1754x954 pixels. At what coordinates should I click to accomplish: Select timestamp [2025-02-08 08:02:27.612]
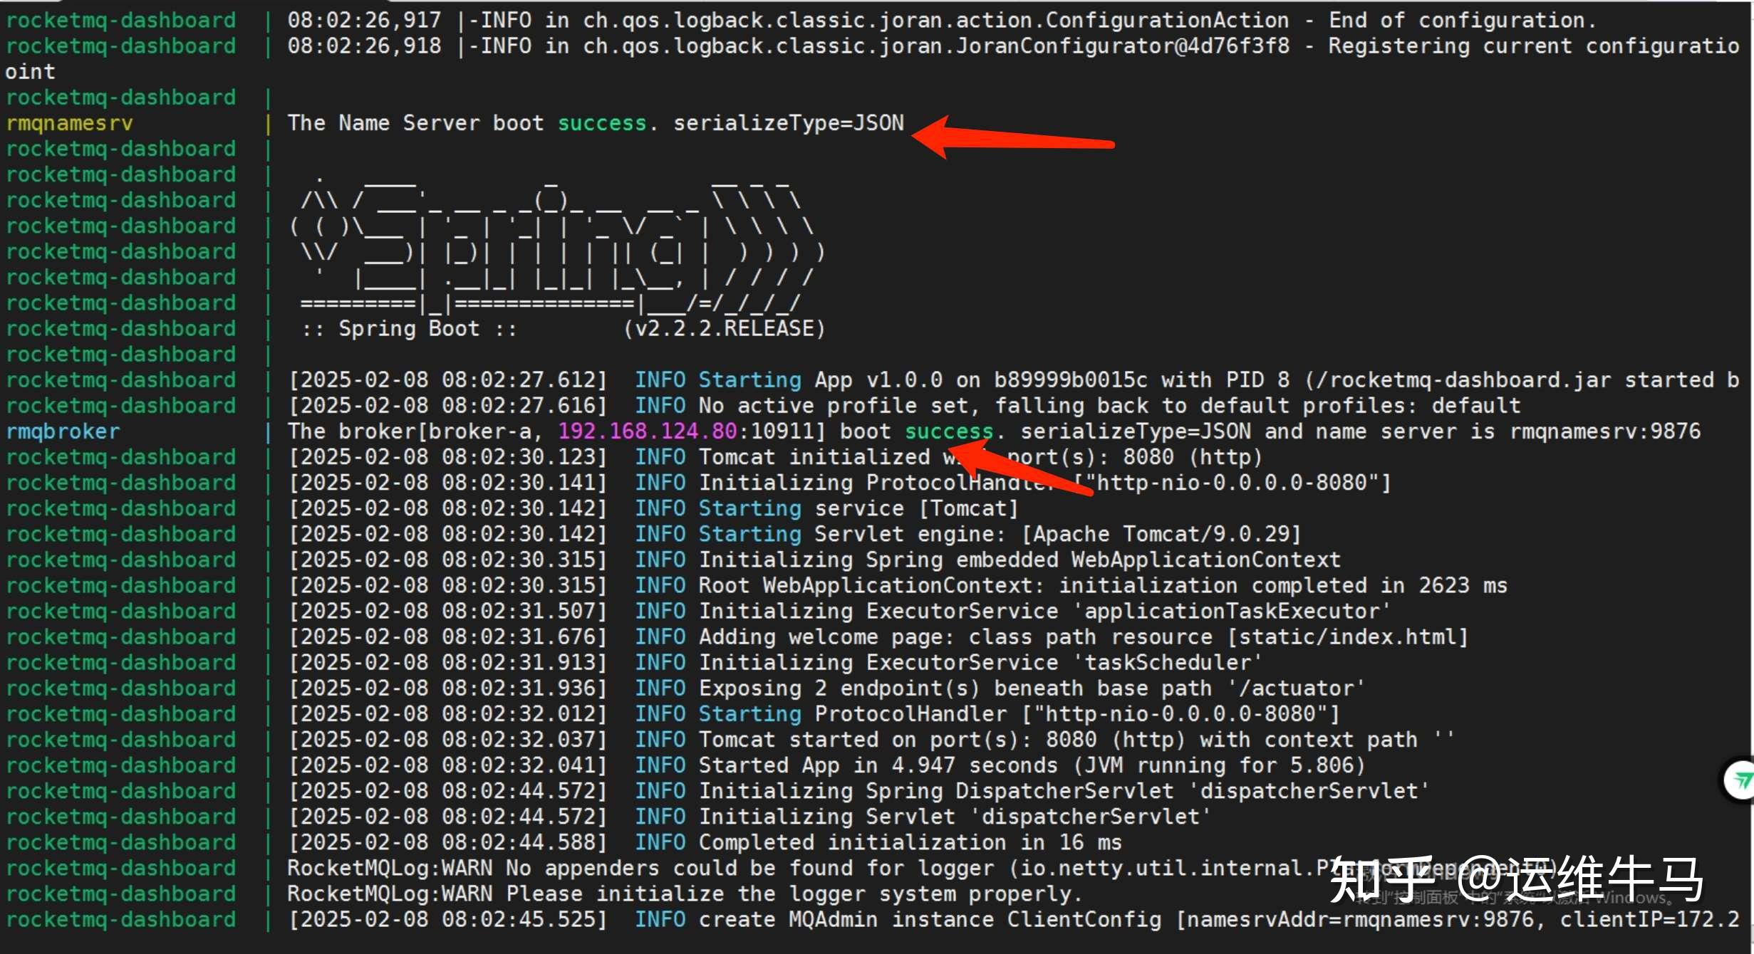447,379
